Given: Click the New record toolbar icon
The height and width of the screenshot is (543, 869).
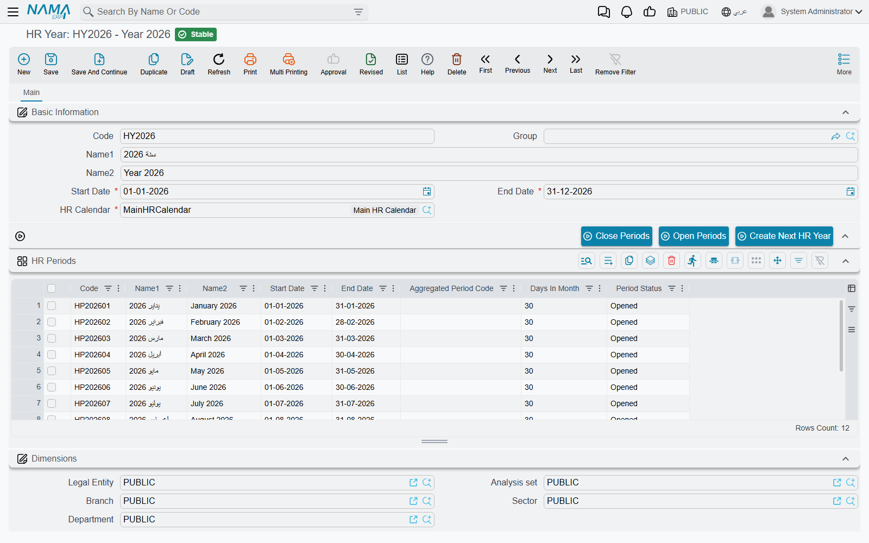Looking at the screenshot, I should (x=24, y=64).
